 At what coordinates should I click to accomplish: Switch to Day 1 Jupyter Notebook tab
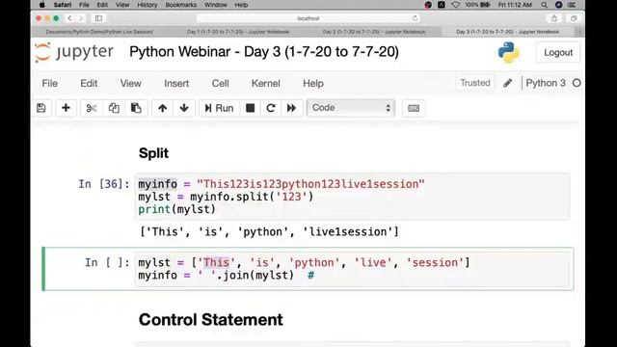(x=238, y=32)
